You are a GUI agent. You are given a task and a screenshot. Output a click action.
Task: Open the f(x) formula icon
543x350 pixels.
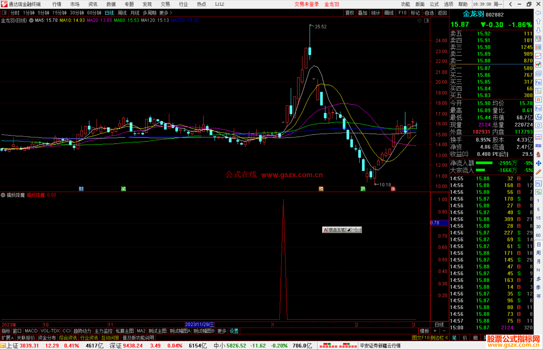(538, 117)
